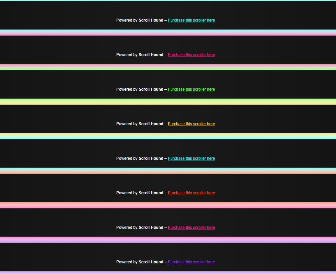Viewport: 336px width, 274px height.
Task: Select the green-to-yellow gradient divider bar
Action: (168, 102)
